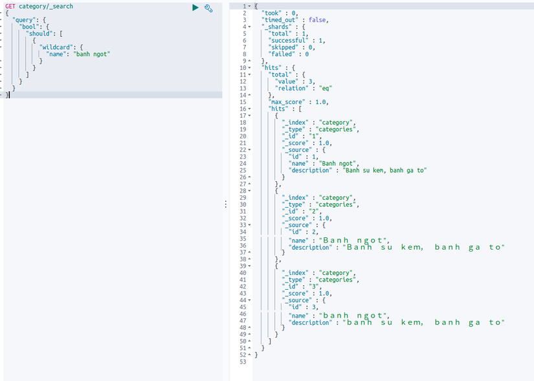The width and height of the screenshot is (534, 381).
Task: Fold the "_source" block at line 22
Action: tap(250, 149)
